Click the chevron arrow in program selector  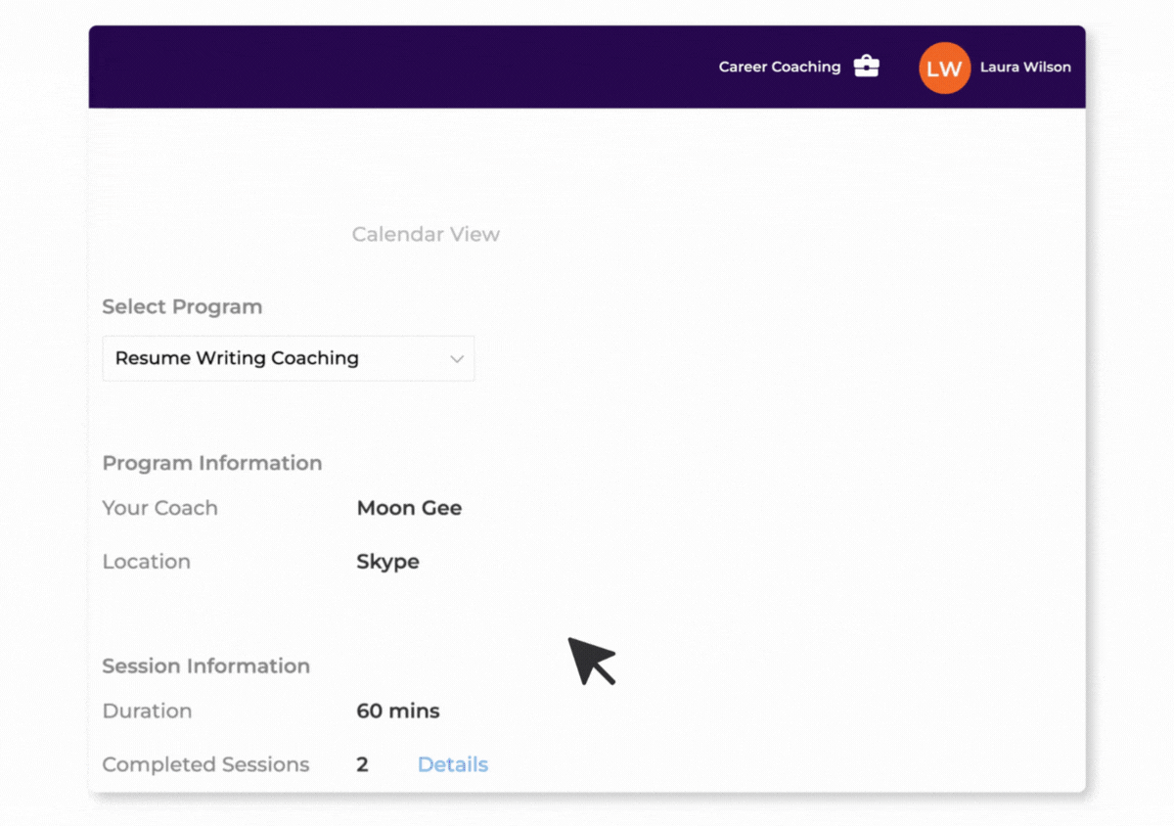tap(456, 359)
